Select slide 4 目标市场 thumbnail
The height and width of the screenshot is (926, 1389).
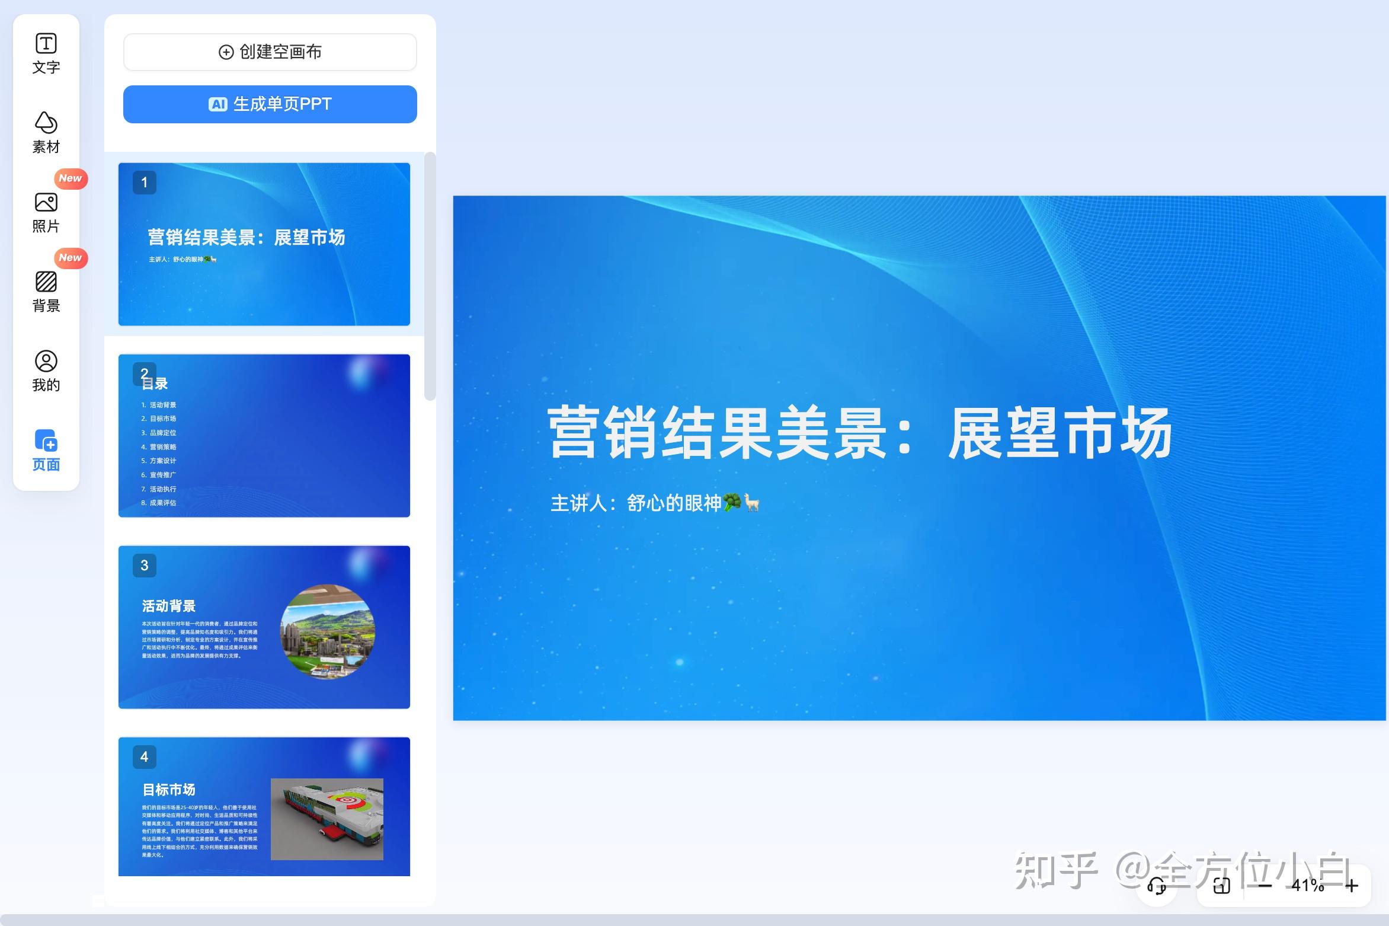coord(264,806)
